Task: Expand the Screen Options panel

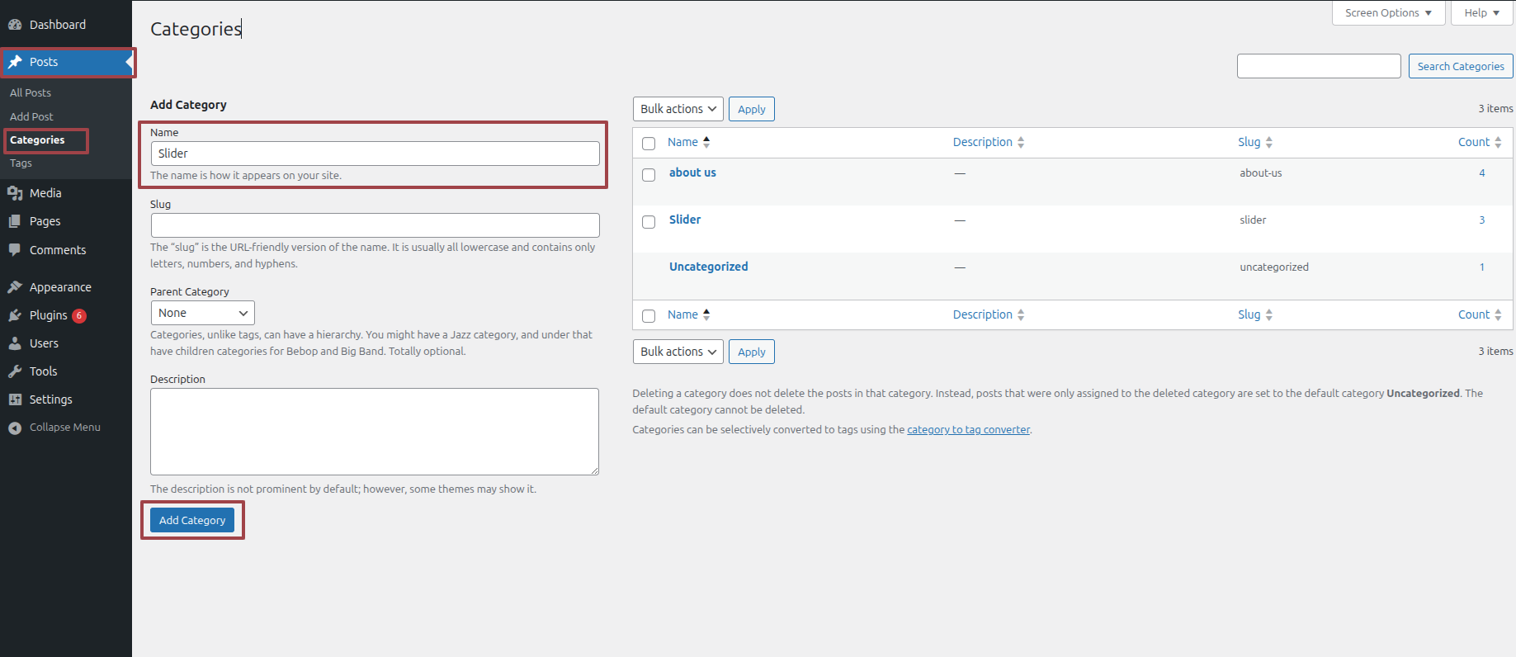Action: click(1387, 13)
